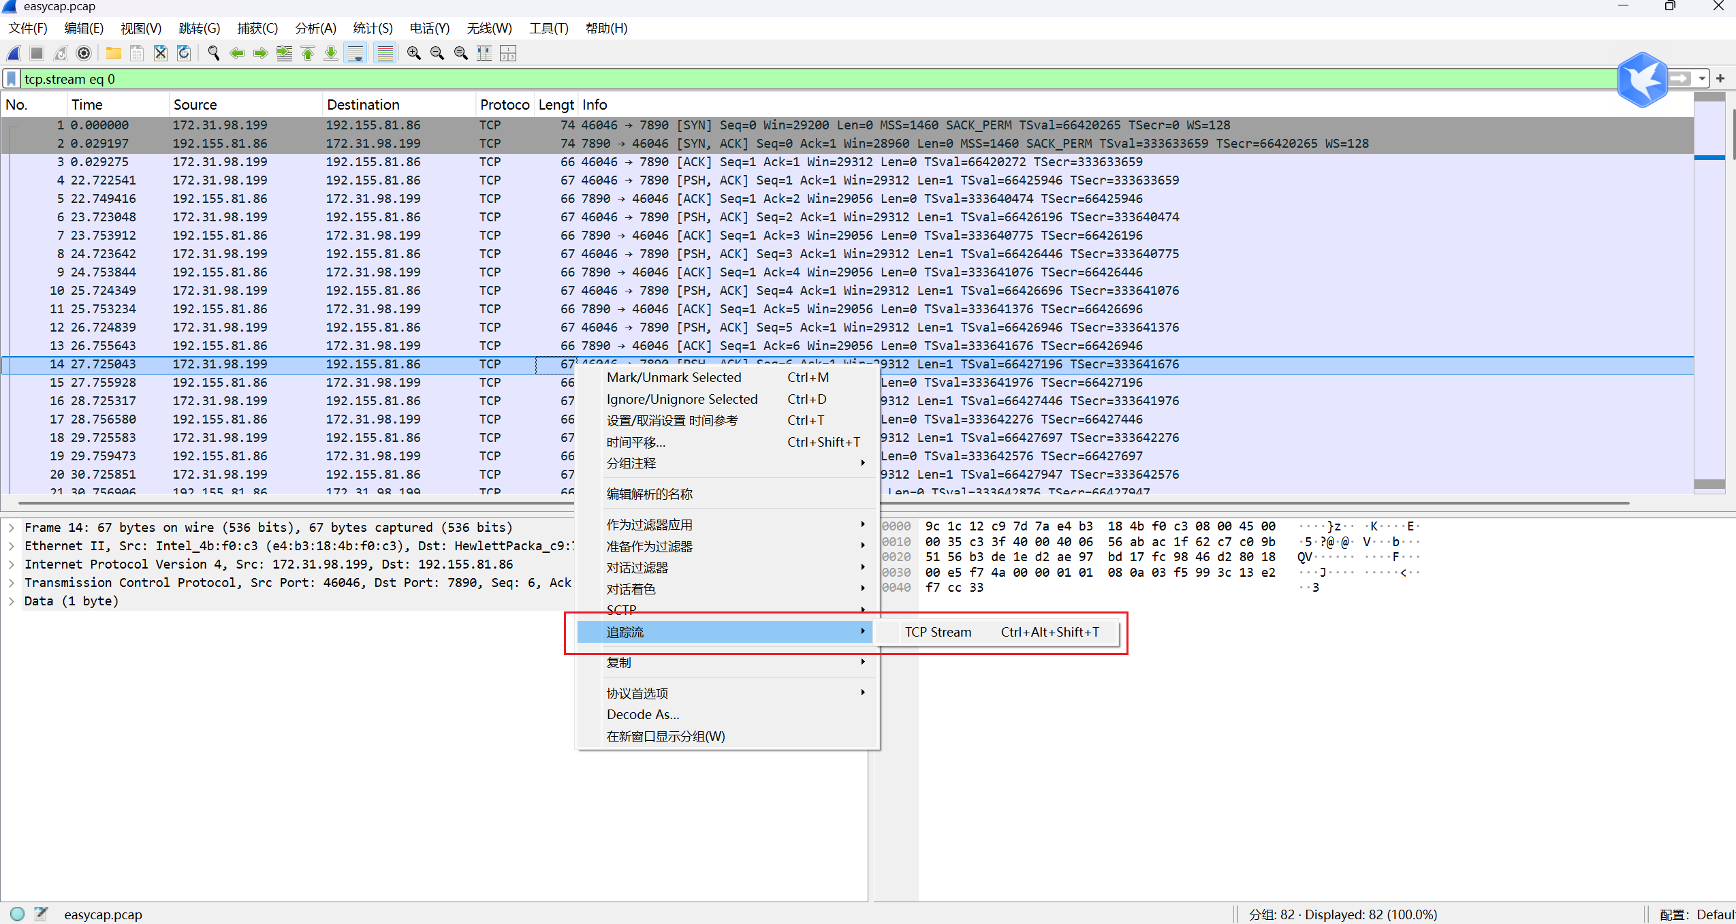Image resolution: width=1736 pixels, height=924 pixels.
Task: Click the close capture file icon
Action: [x=160, y=53]
